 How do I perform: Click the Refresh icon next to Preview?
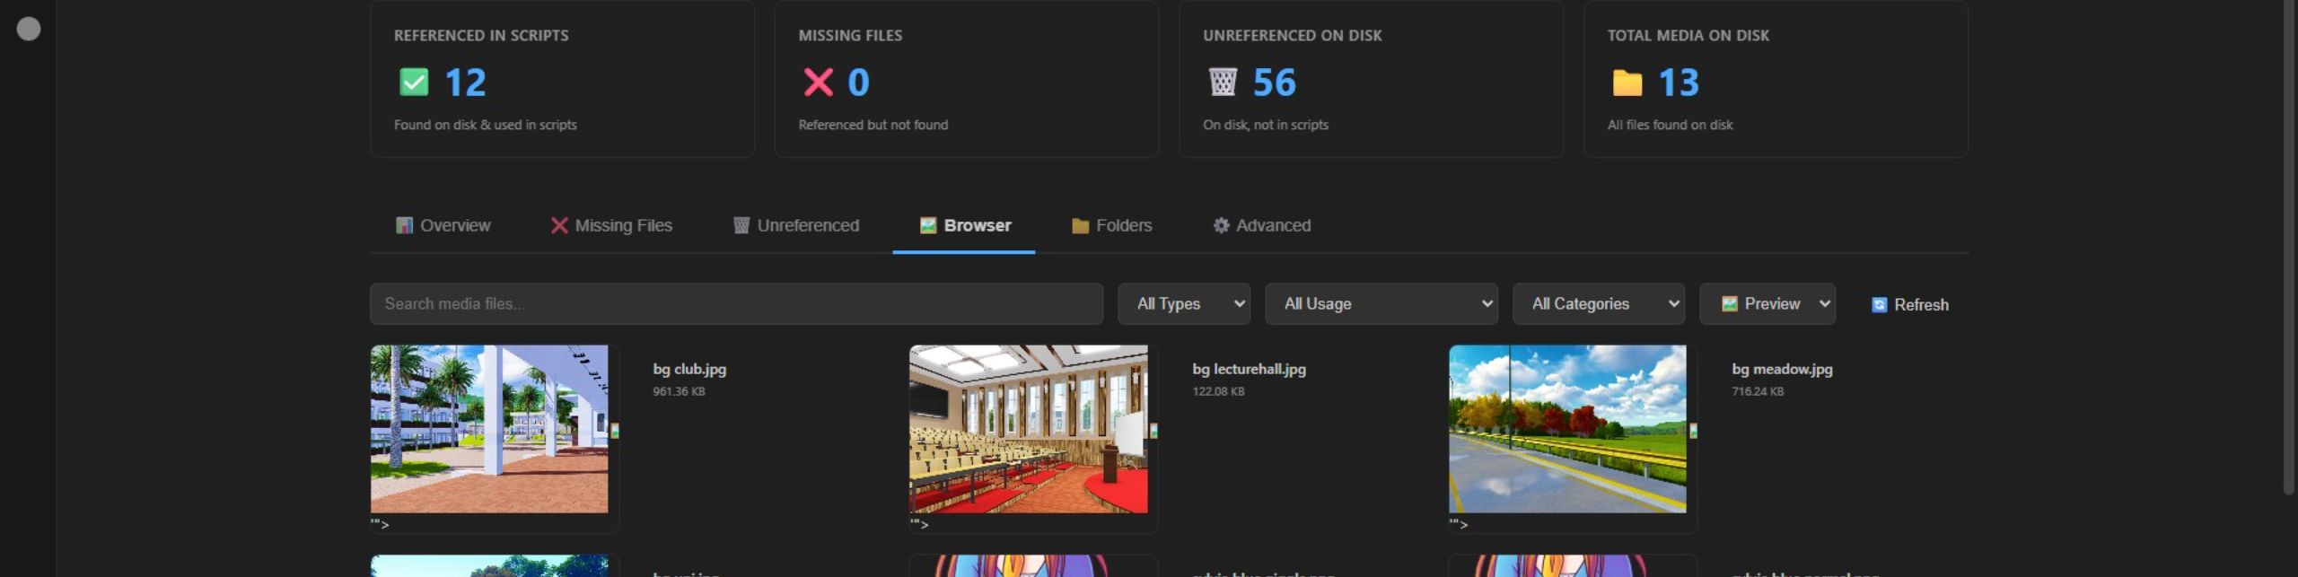1879,305
